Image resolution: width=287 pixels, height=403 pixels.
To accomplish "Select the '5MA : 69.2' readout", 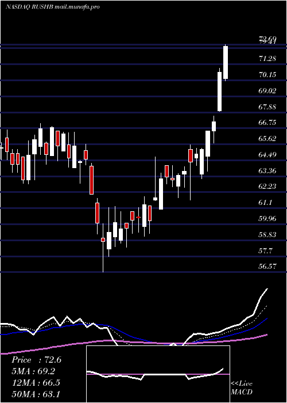I will tap(33, 371).
